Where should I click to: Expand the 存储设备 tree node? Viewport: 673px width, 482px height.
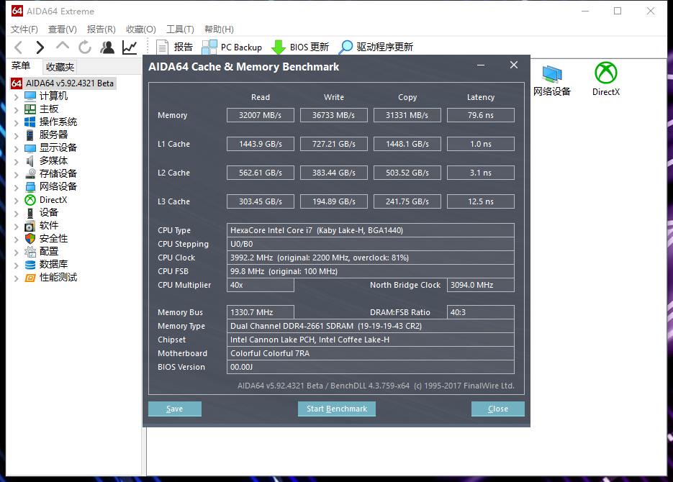point(17,175)
